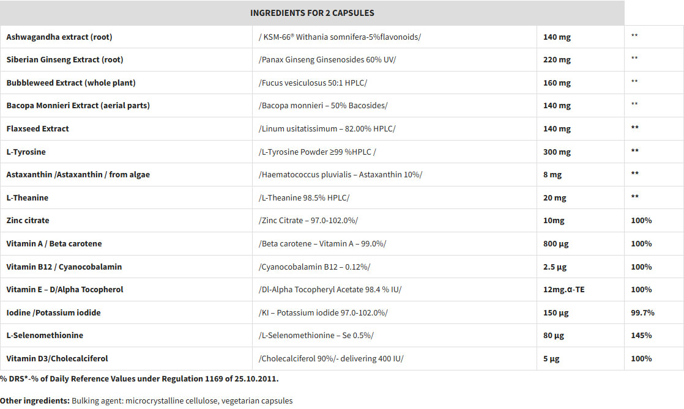Select the L-Theanine ingredient name
This screenshot has width=684, height=409.
coord(28,197)
